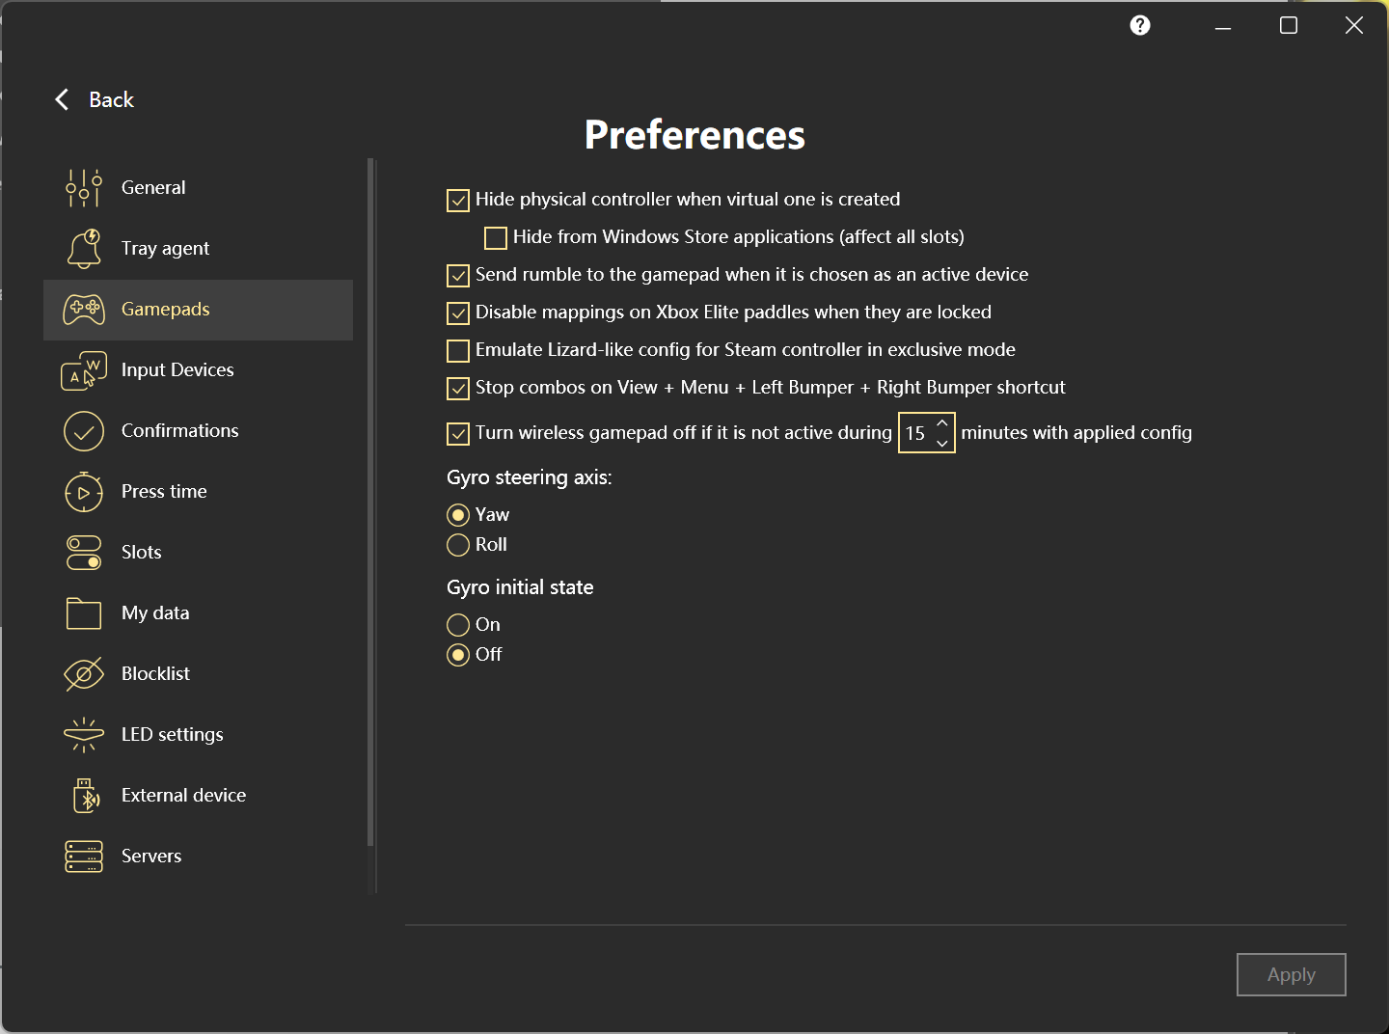Open the help question mark icon

1140,25
